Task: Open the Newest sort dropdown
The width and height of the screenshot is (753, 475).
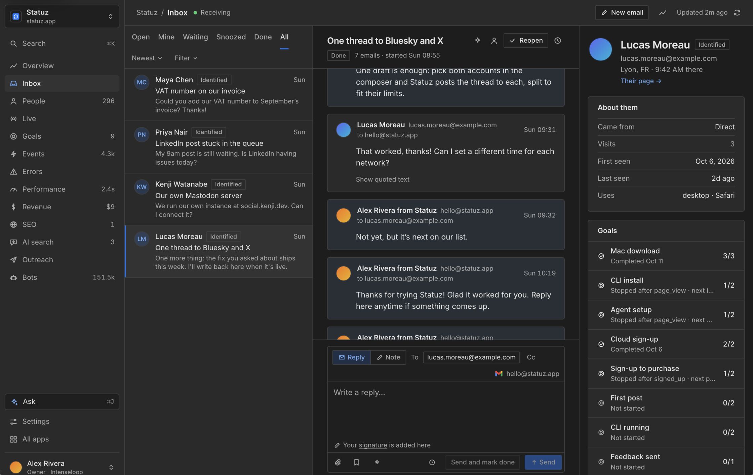Action: (x=147, y=58)
